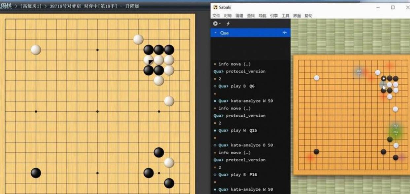410x194 pixels.
Task: Click the P16 vertex label in the console
Action: point(253,175)
